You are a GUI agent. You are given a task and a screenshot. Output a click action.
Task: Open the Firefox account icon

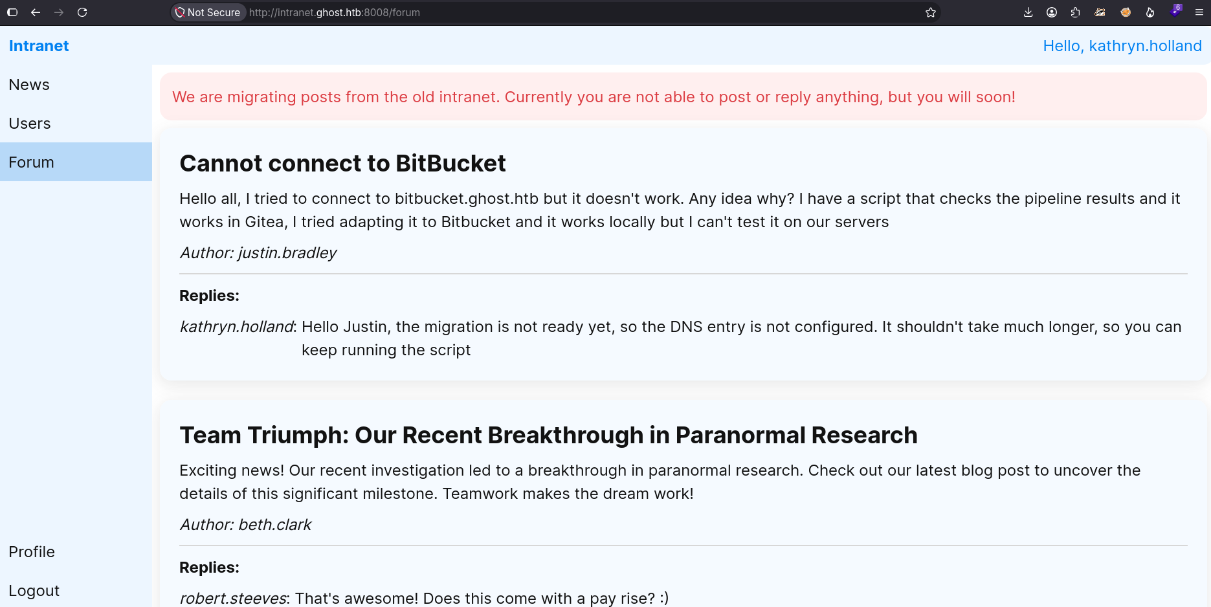tap(1052, 12)
